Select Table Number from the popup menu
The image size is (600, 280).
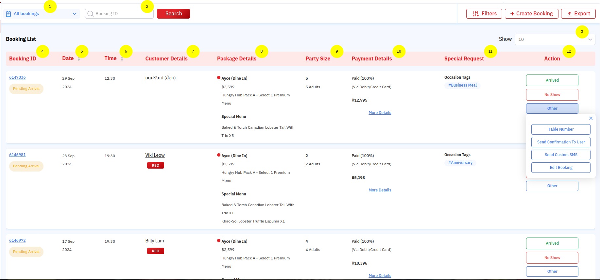coord(561,129)
